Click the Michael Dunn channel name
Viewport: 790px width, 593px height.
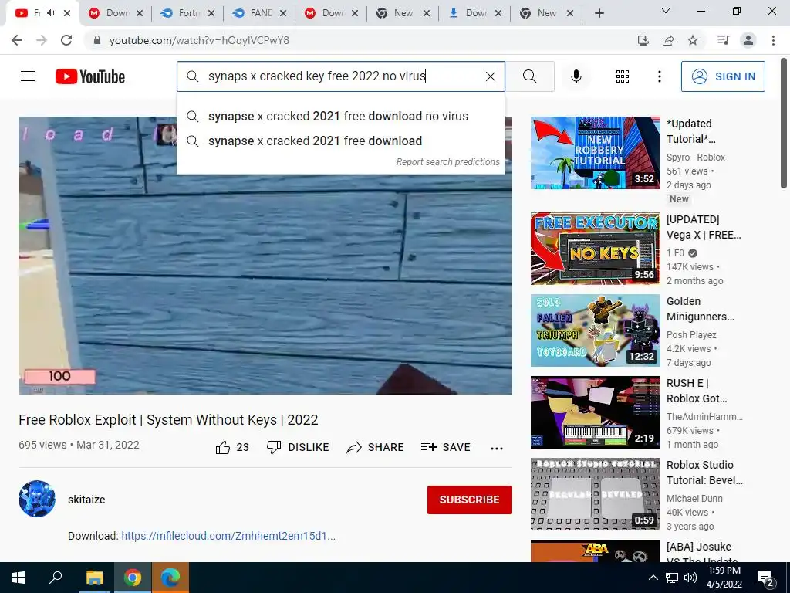pos(694,499)
